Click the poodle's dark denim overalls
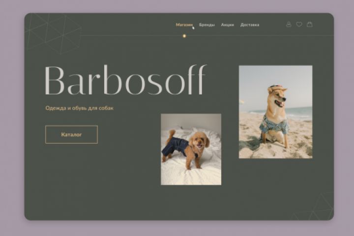354x236 pixels. click(x=174, y=147)
